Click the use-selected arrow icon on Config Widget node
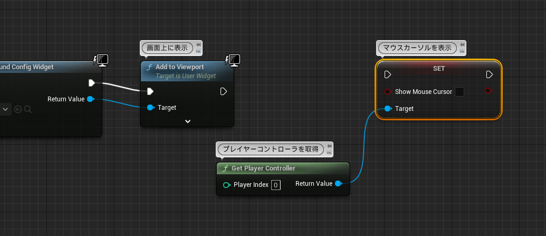 [18, 109]
